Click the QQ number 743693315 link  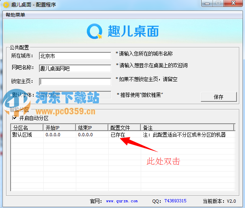tap(175, 201)
